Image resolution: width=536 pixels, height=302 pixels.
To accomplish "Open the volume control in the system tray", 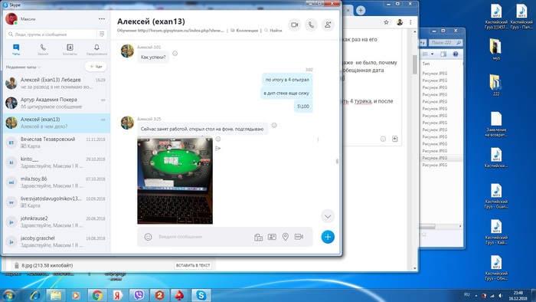I will coord(501,296).
